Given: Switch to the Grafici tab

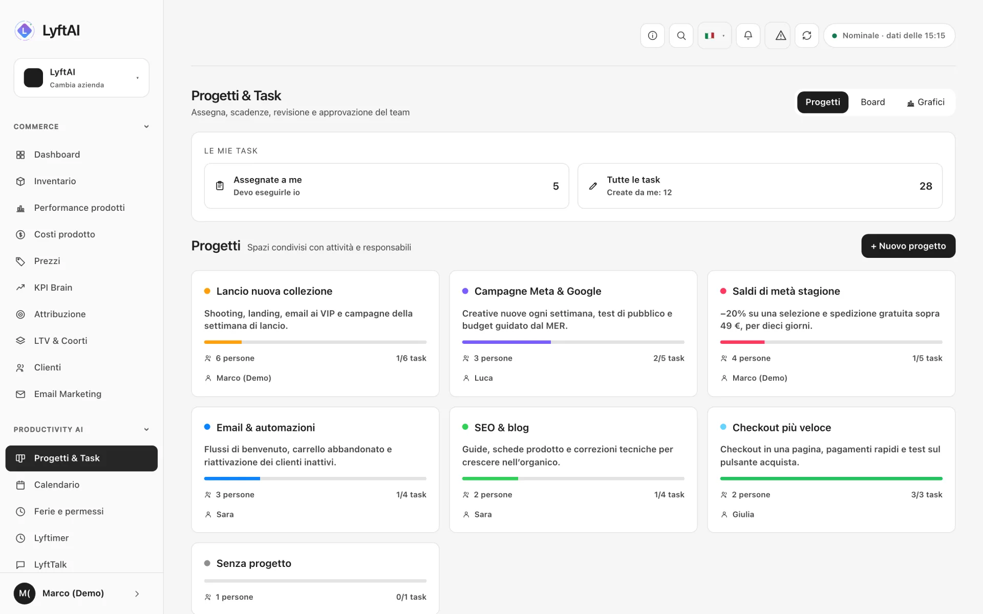Looking at the screenshot, I should click(926, 102).
